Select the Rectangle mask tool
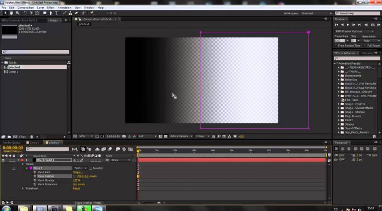The height and width of the screenshot is (211, 382). pyautogui.click(x=45, y=13)
